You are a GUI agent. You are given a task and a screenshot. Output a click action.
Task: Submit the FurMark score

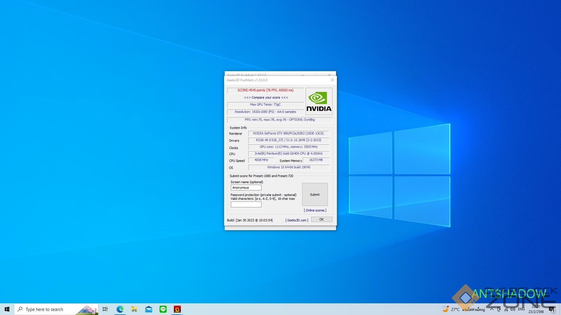click(x=315, y=195)
